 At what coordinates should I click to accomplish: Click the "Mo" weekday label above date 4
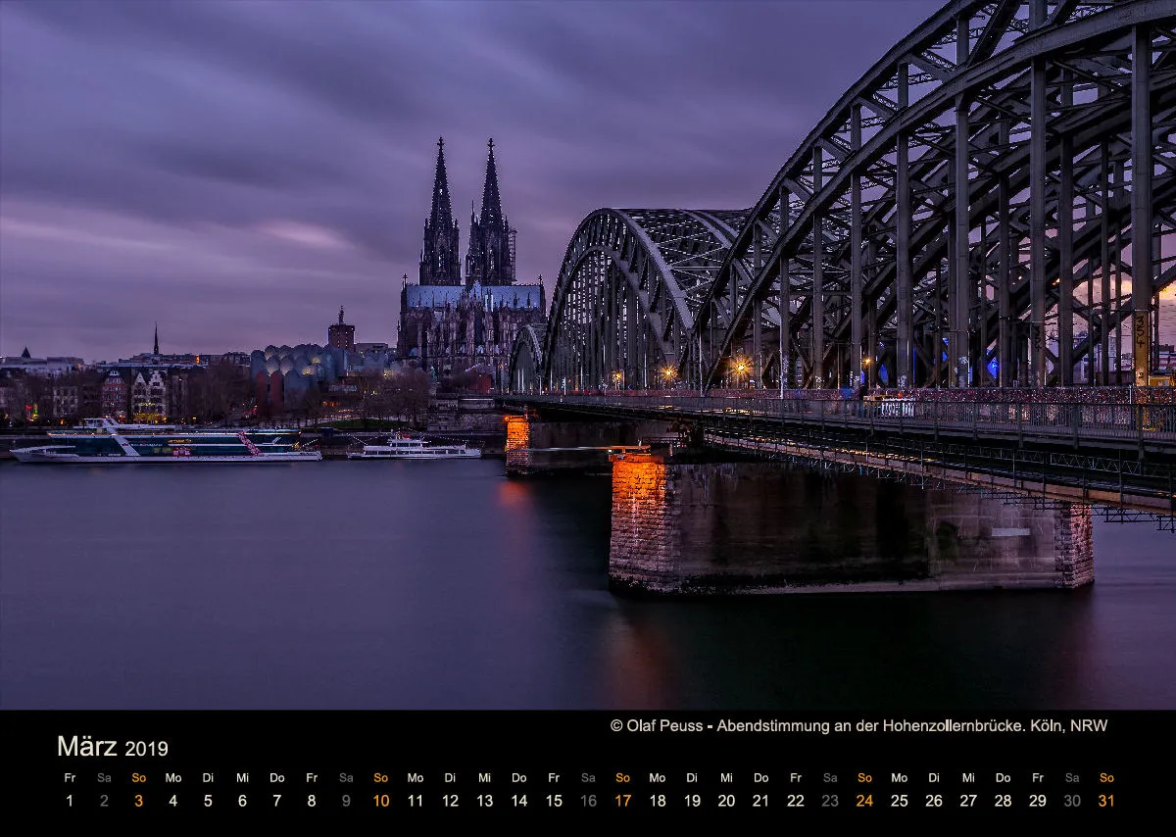point(173,778)
